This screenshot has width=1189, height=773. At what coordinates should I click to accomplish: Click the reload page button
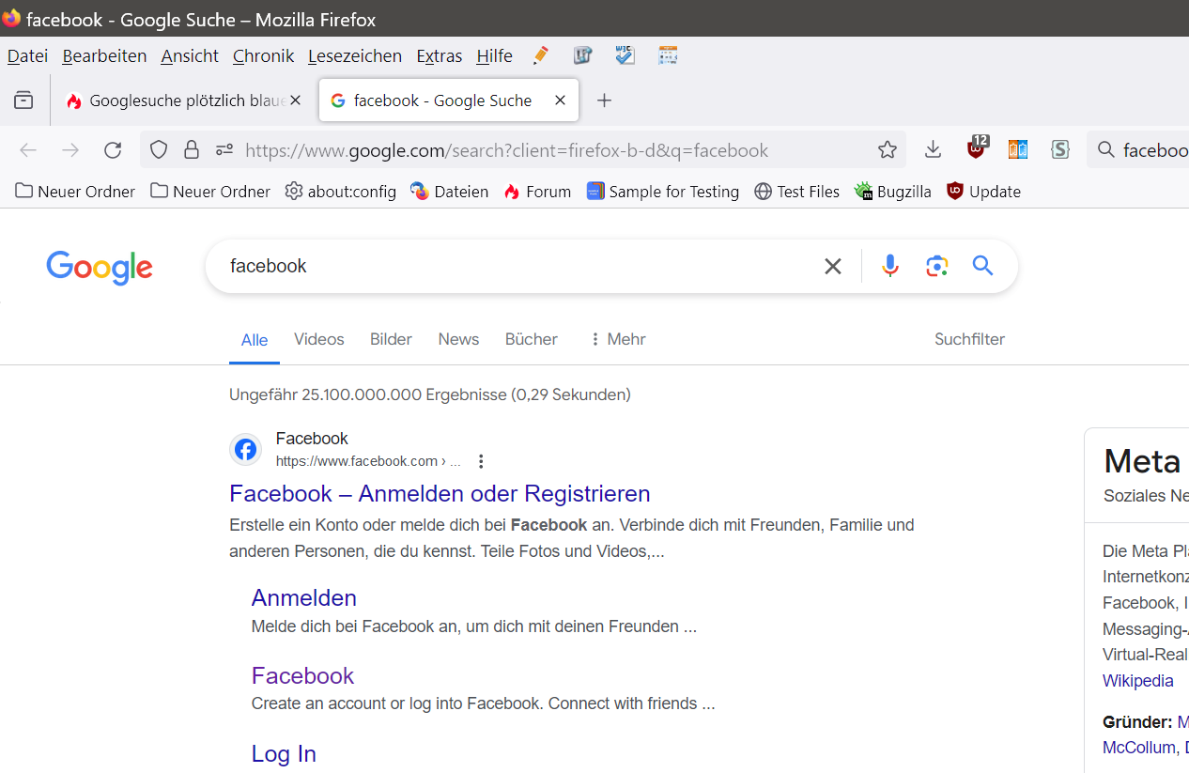click(x=113, y=150)
